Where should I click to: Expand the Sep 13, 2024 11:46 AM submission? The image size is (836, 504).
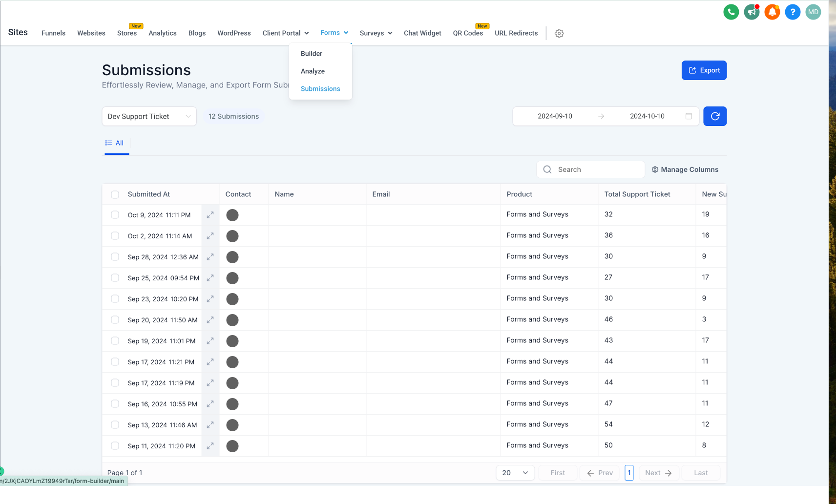(210, 425)
